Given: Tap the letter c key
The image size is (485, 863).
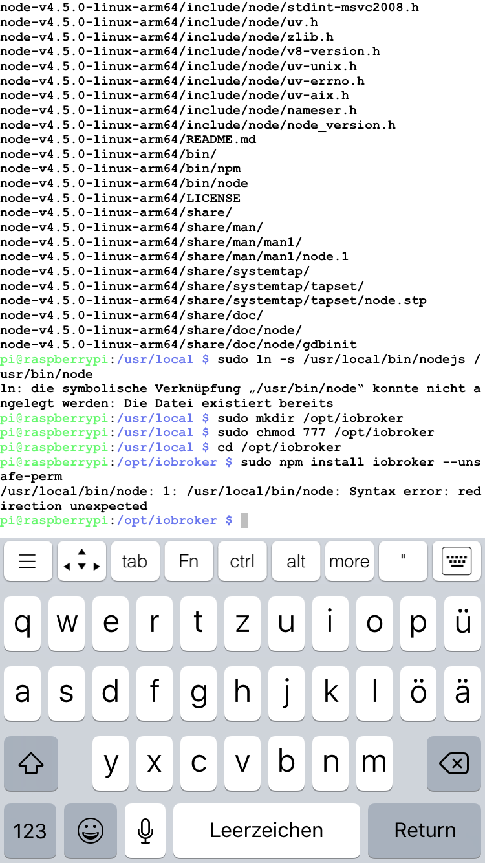Looking at the screenshot, I should coord(199,763).
